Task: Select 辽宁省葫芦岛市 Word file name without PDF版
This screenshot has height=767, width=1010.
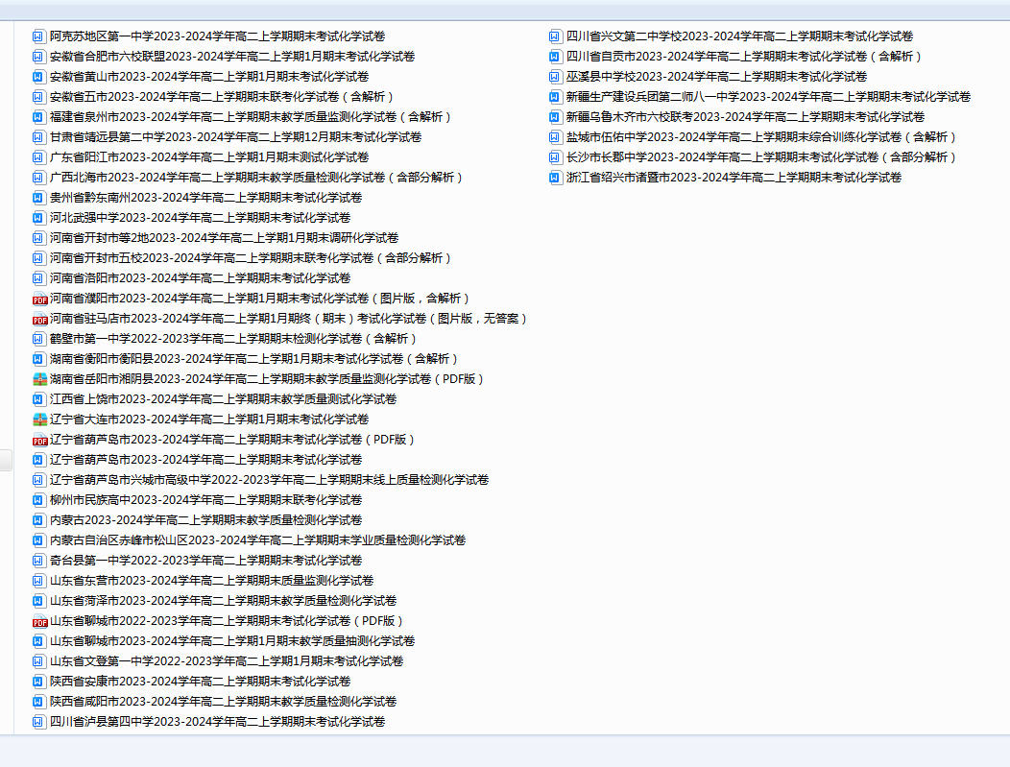Action: [206, 460]
